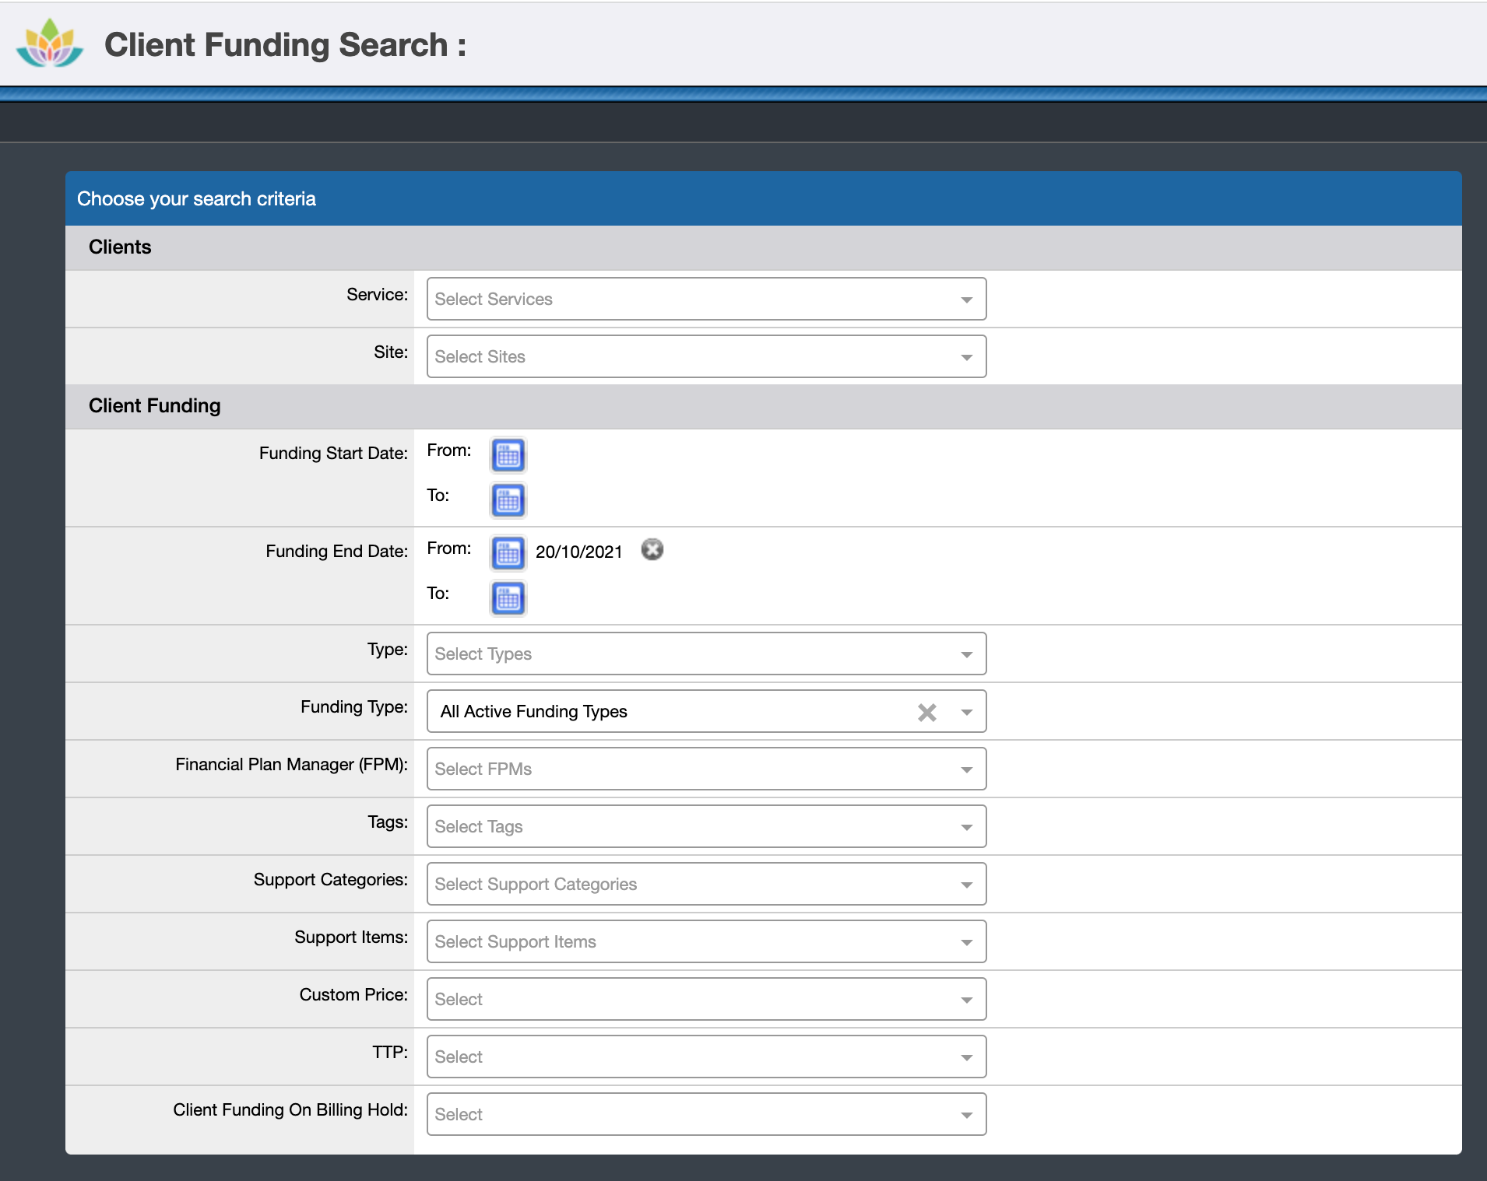Screen dimensions: 1487x1181
Task: Open the Funding End Date From calendar picker
Action: (x=507, y=553)
